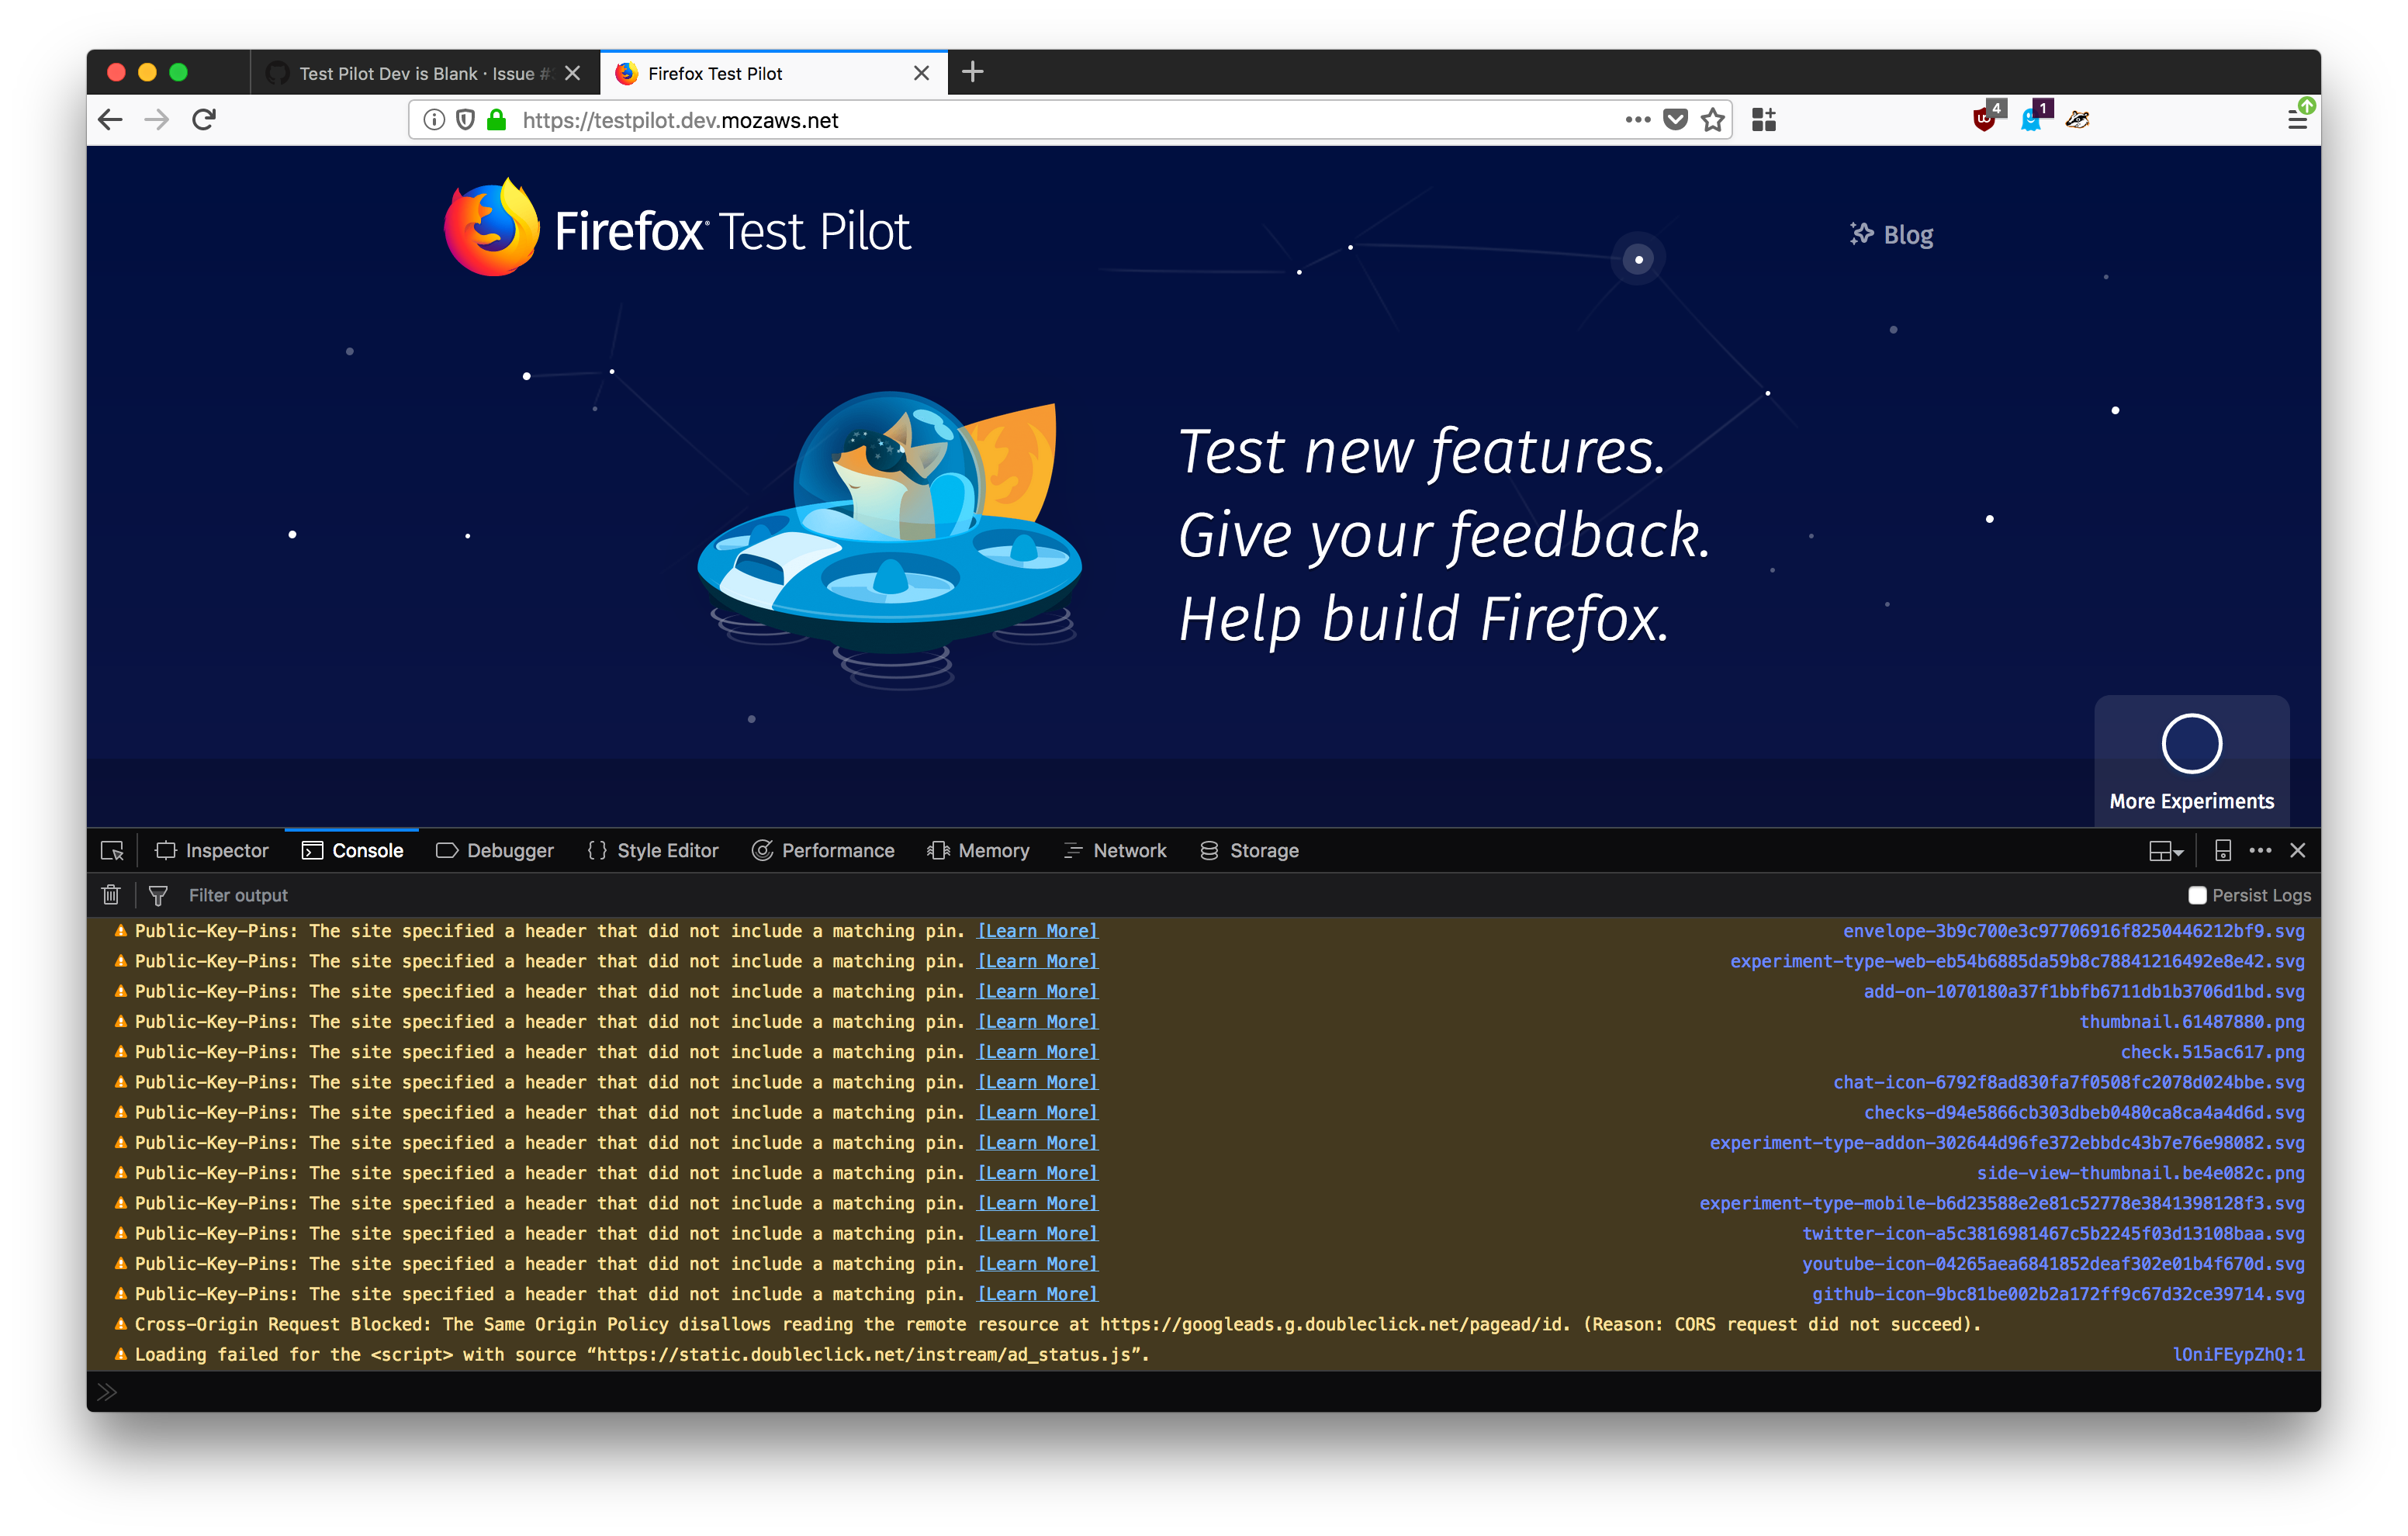The width and height of the screenshot is (2408, 1536).
Task: Open the check.515ac617.png source link
Action: [2212, 1052]
